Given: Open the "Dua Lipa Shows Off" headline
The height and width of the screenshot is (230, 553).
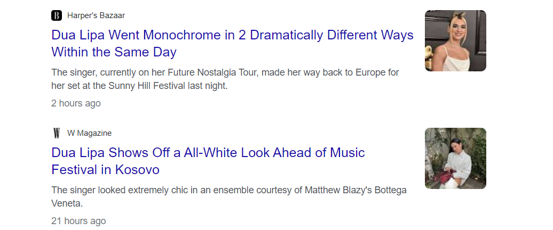Looking at the screenshot, I should tap(208, 153).
